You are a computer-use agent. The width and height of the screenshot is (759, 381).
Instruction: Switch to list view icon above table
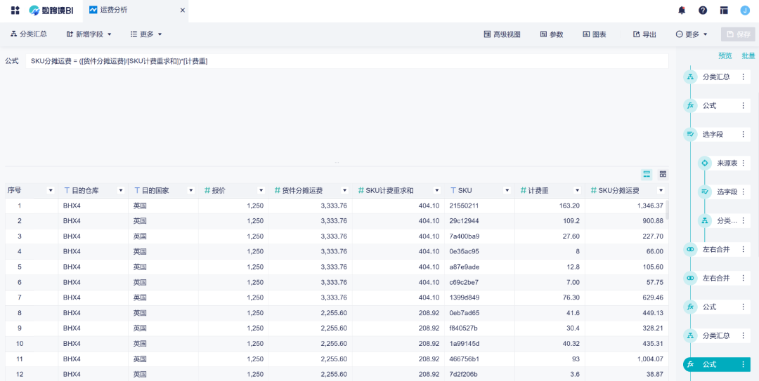point(647,174)
